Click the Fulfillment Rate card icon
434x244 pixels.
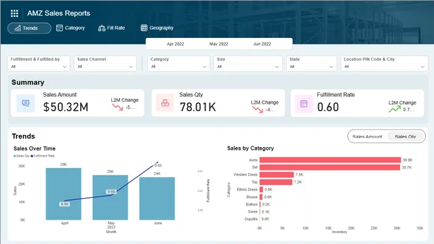tap(304, 104)
